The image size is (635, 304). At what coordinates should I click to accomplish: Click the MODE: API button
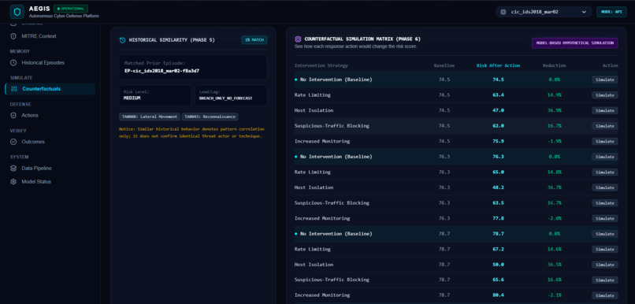click(611, 12)
